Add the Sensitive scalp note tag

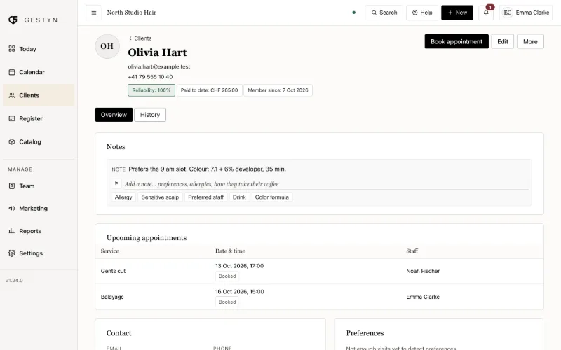point(160,197)
